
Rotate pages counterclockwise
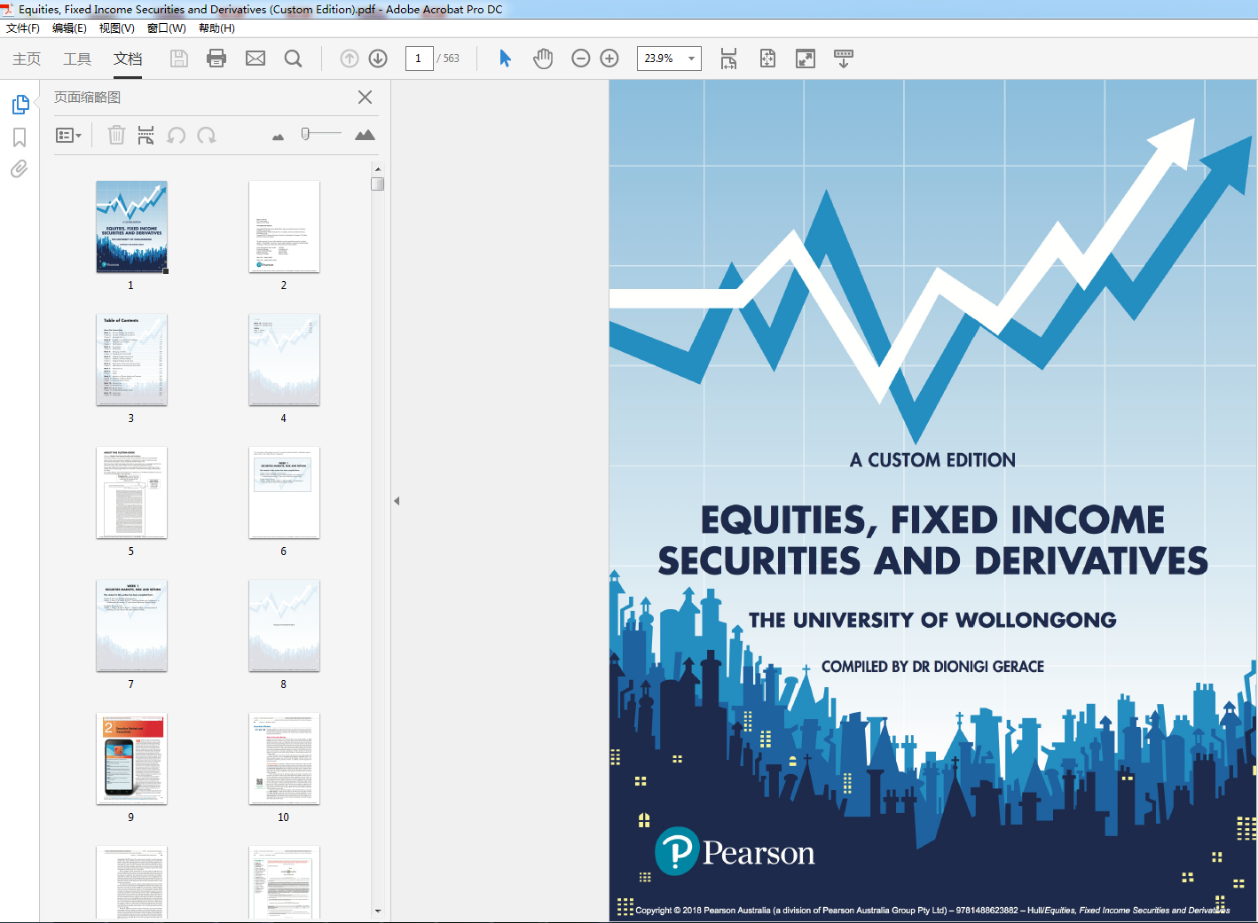point(177,135)
